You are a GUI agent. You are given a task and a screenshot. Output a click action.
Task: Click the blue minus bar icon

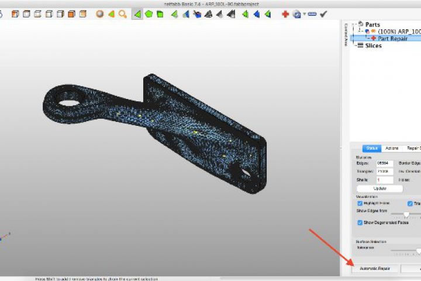point(312,14)
